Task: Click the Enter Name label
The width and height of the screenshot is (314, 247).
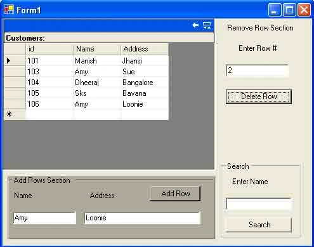Action: pyautogui.click(x=250, y=182)
